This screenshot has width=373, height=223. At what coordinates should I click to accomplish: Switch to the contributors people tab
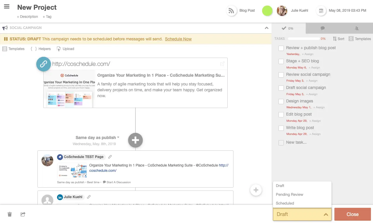click(356, 28)
